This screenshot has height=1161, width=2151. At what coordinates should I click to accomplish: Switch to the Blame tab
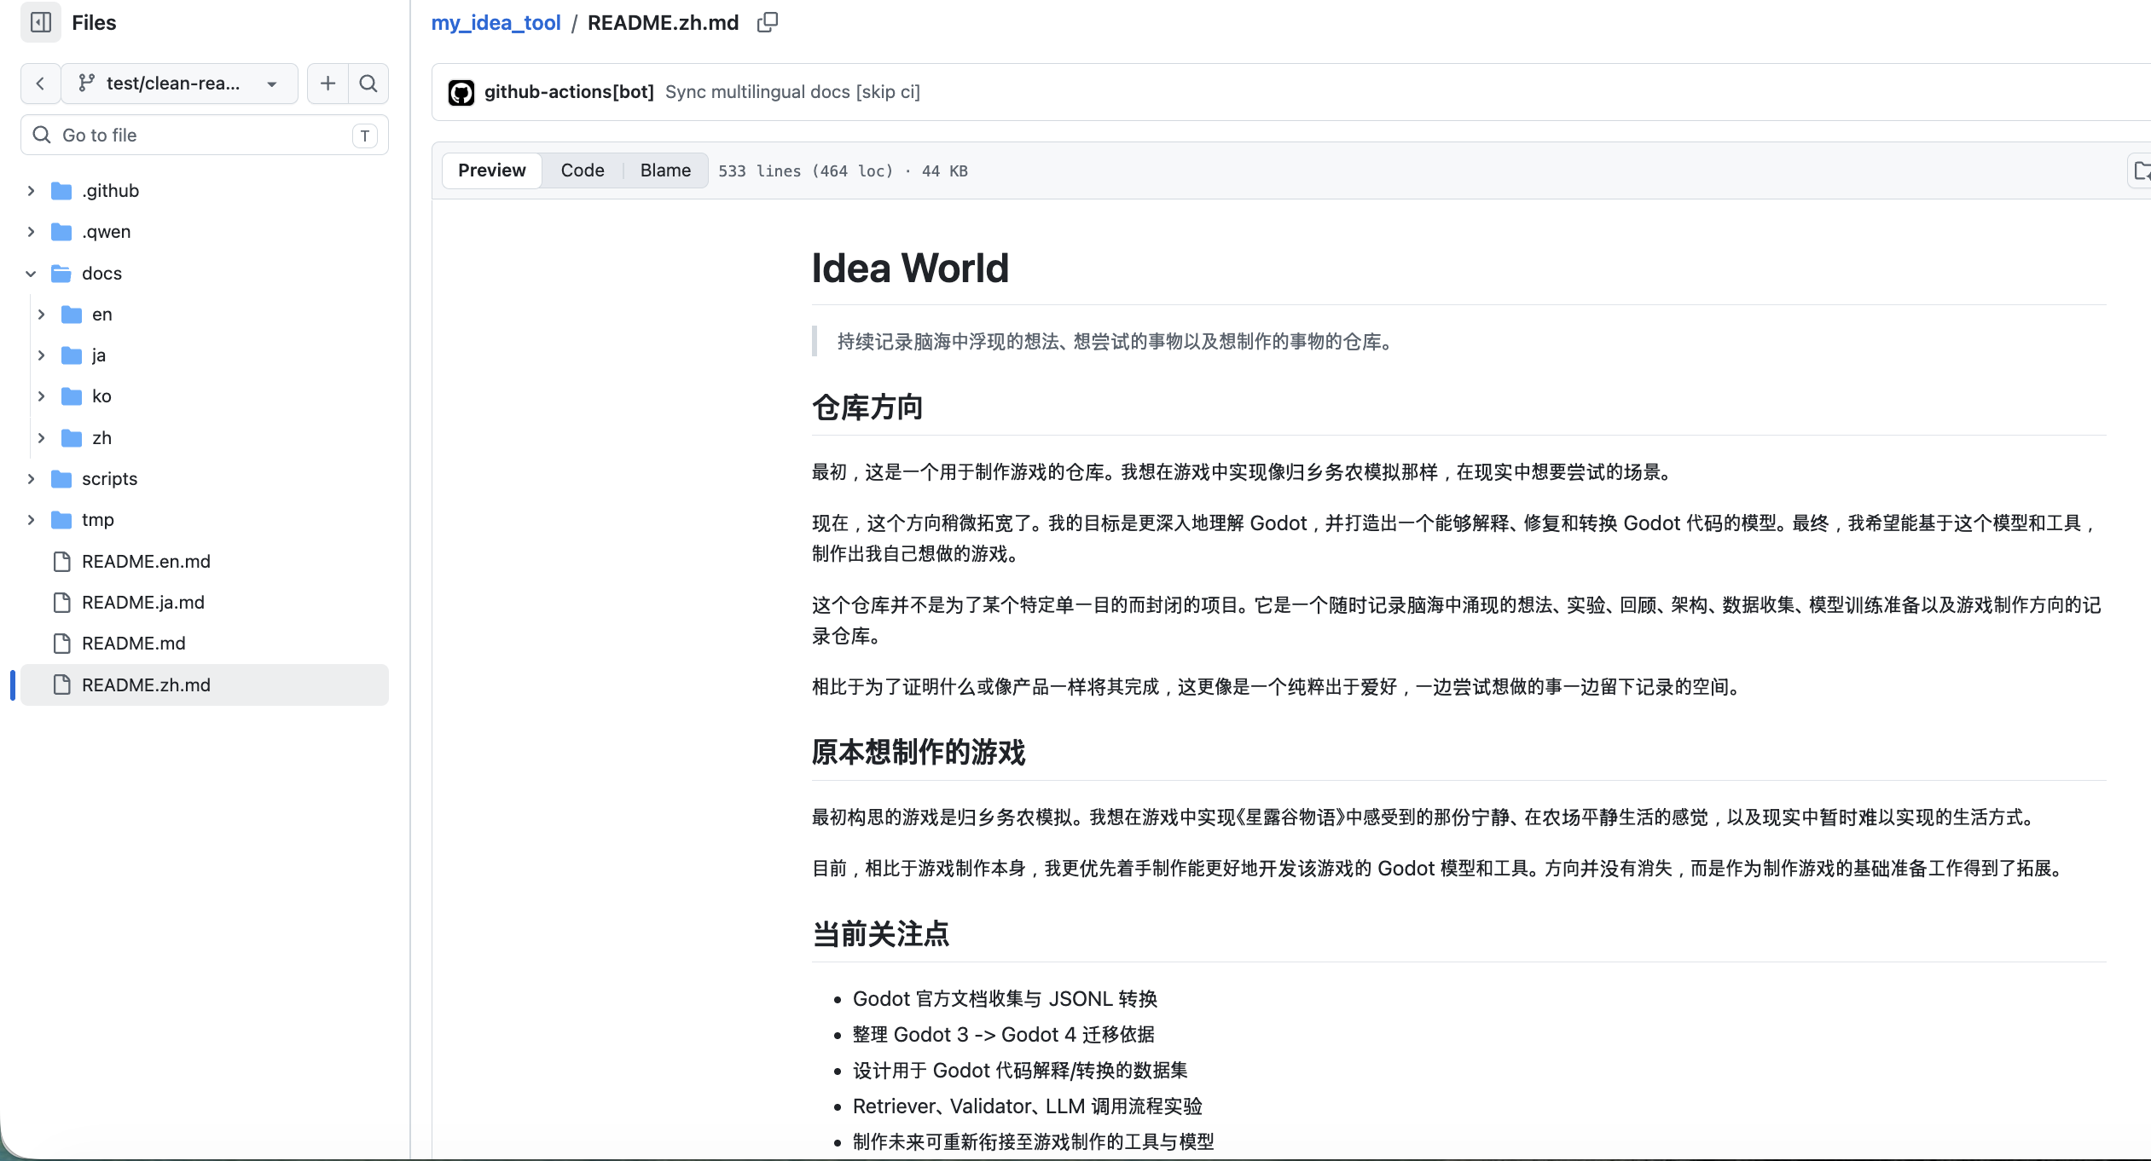[x=665, y=170]
